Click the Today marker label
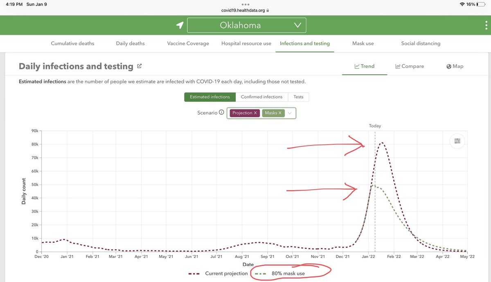491x282 pixels. click(x=375, y=126)
